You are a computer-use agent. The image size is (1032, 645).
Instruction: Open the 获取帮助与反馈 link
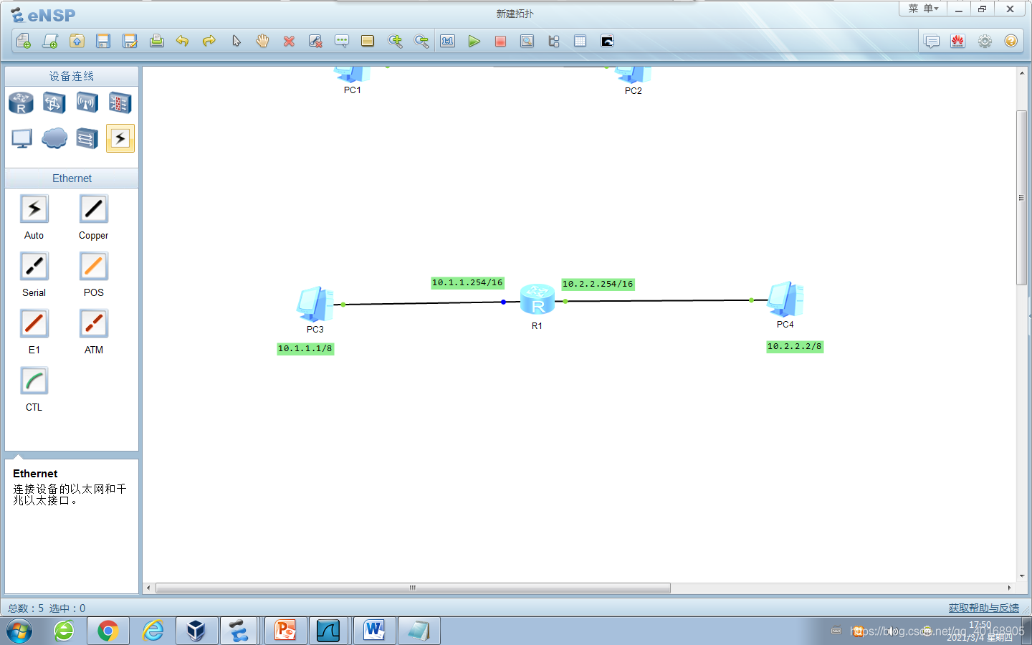(983, 608)
